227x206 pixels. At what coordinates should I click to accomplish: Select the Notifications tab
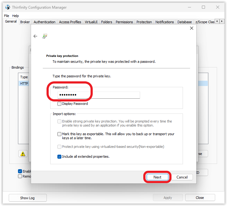click(165, 22)
